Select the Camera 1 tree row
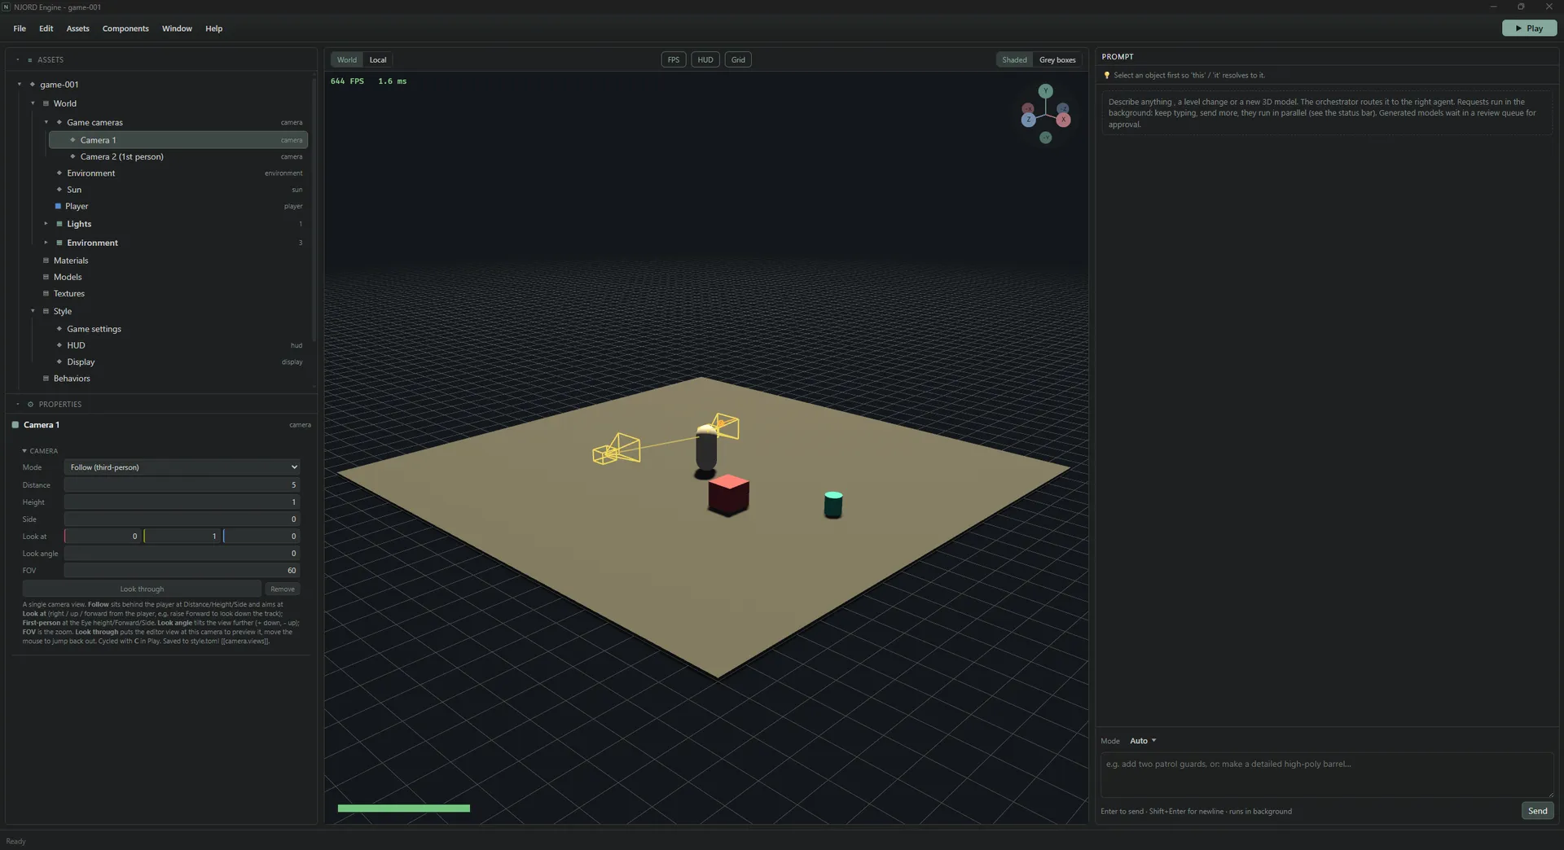1564x850 pixels. coord(178,140)
